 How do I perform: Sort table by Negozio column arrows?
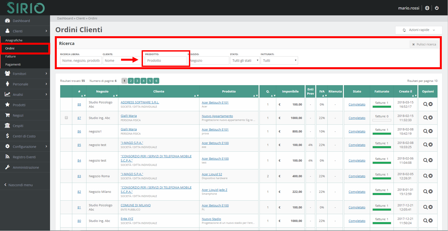(115, 96)
